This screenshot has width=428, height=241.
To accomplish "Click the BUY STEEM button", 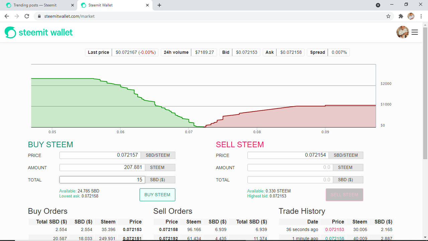I will [x=157, y=195].
